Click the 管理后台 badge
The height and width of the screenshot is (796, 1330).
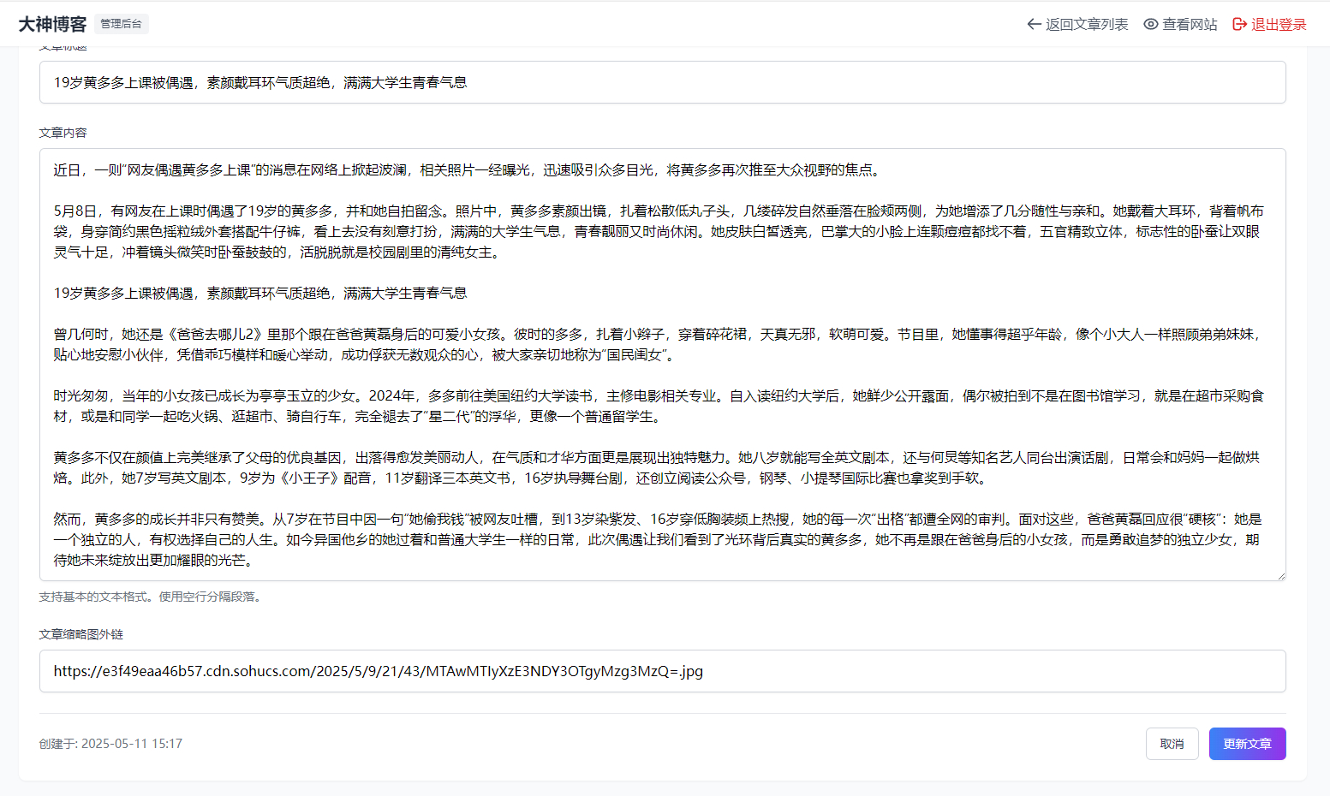pyautogui.click(x=121, y=24)
